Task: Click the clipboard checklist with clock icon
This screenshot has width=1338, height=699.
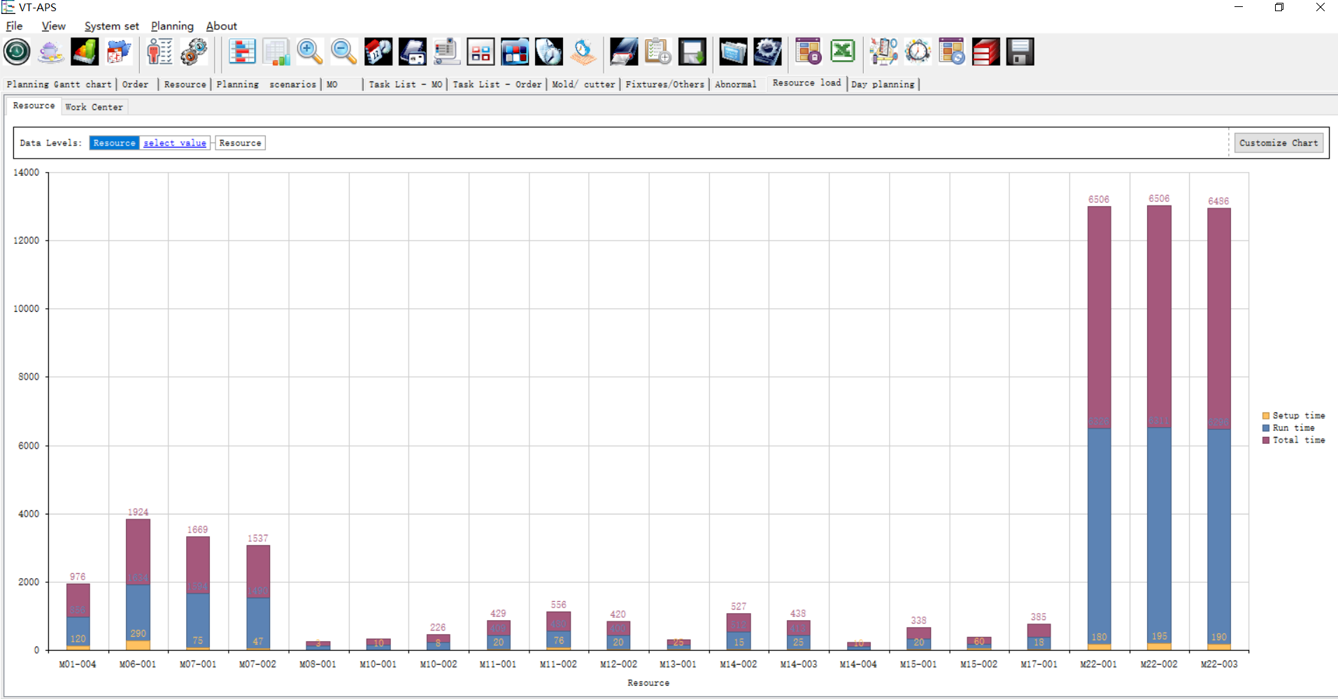Action: coord(657,52)
